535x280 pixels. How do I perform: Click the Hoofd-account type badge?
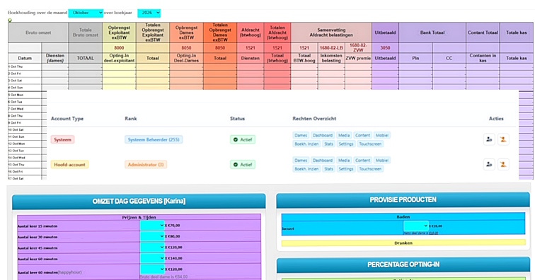[x=69, y=164]
